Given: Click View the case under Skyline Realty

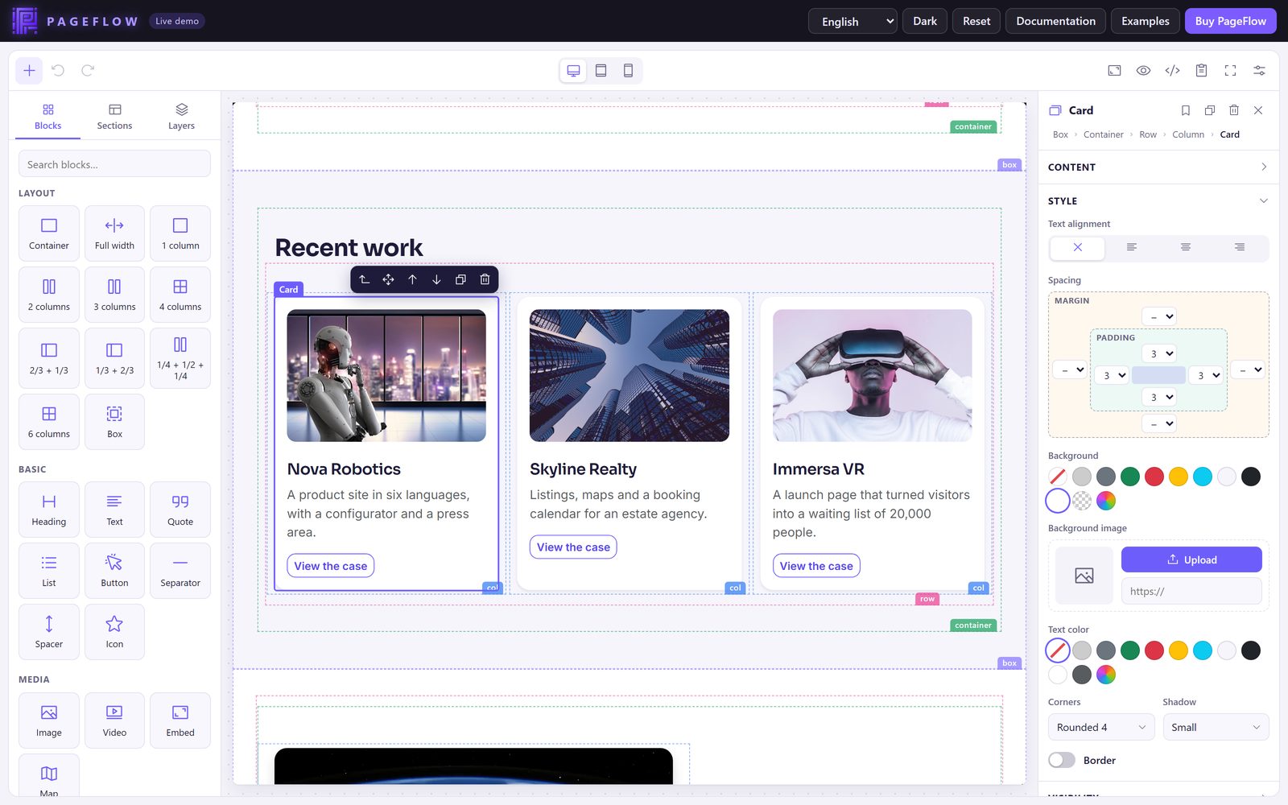Looking at the screenshot, I should pyautogui.click(x=573, y=547).
